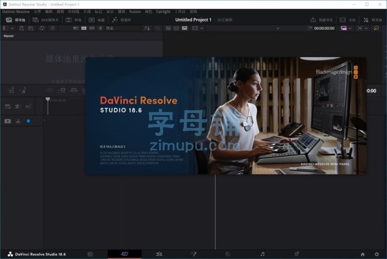Open the Edit page tab
Viewport: 387px width, 259px height.
(x=159, y=254)
